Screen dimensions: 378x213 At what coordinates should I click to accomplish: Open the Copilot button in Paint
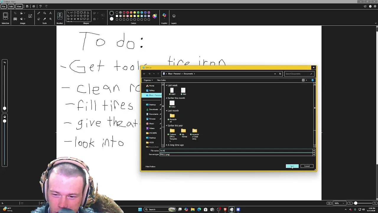pos(164,16)
